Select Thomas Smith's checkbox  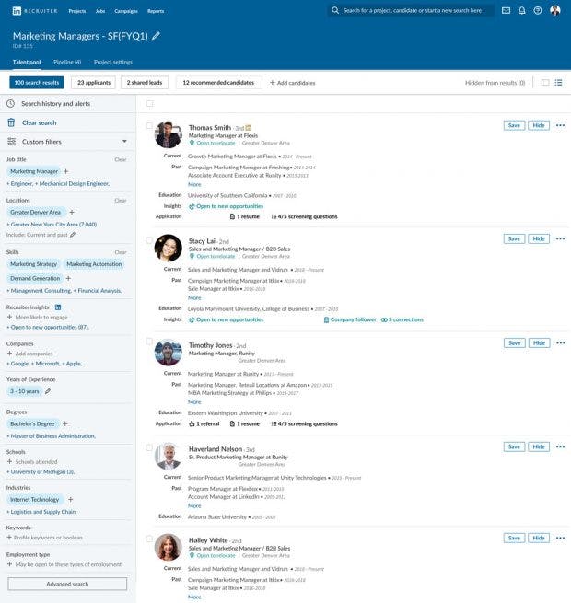149,125
